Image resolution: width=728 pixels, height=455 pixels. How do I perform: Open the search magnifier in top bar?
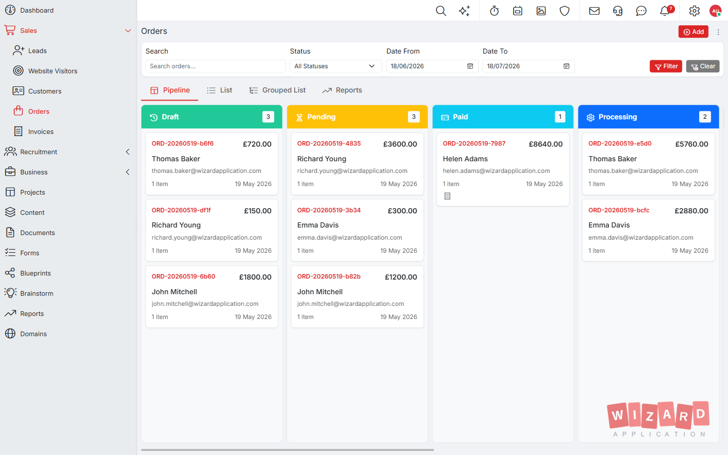click(x=441, y=11)
